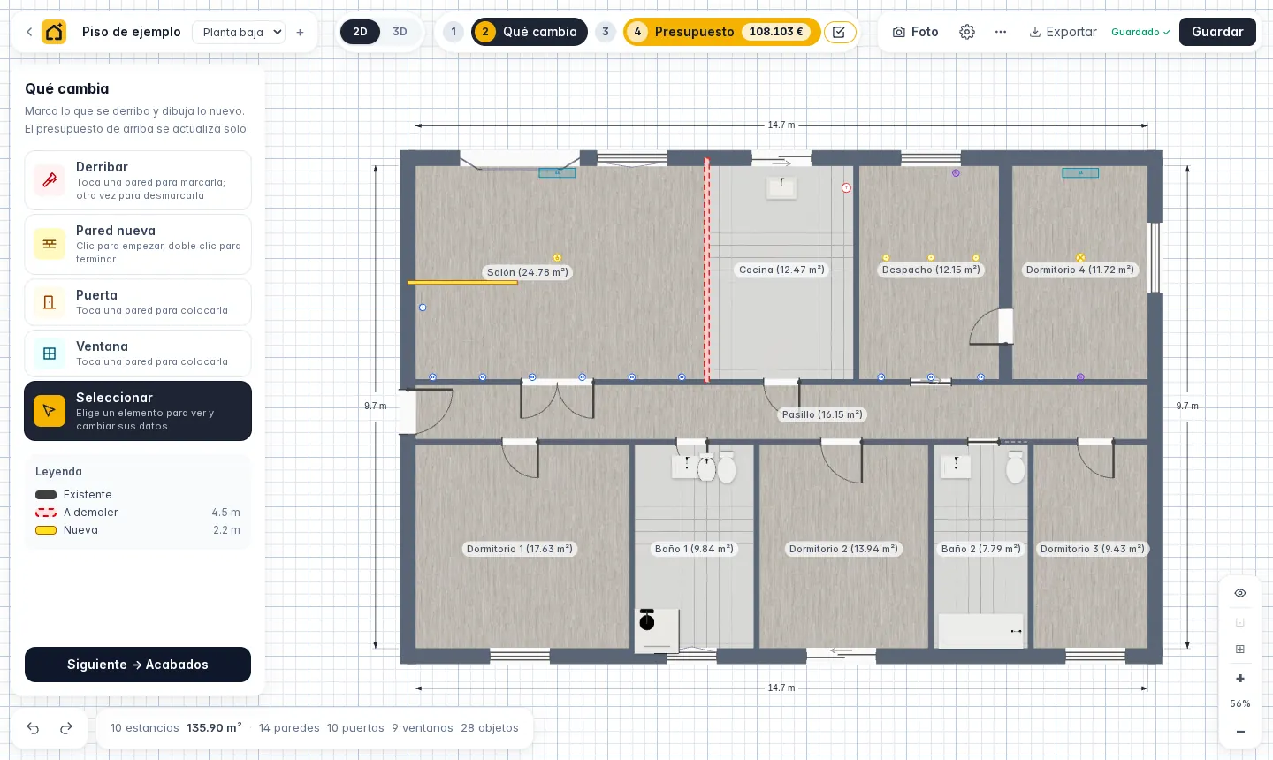Viewport: 1273px width, 760px height.
Task: Select the Derribar demolish tool
Action: (138, 180)
